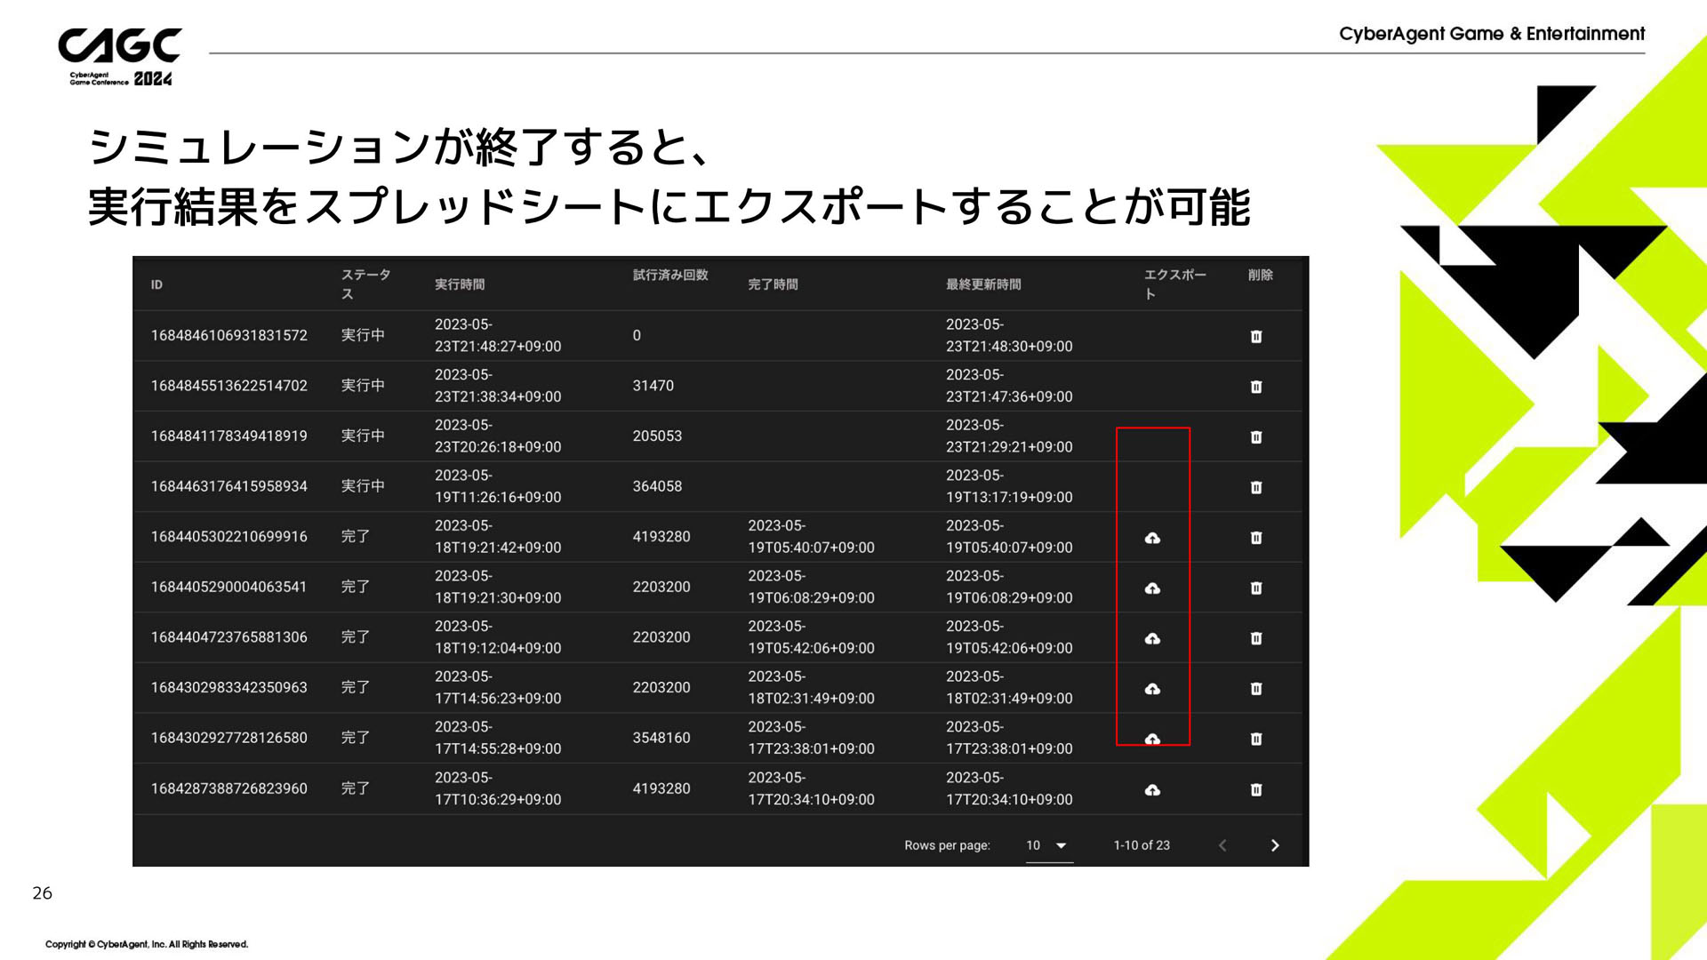Click the 実行時間 column header
1707x960 pixels.
pyautogui.click(x=460, y=284)
